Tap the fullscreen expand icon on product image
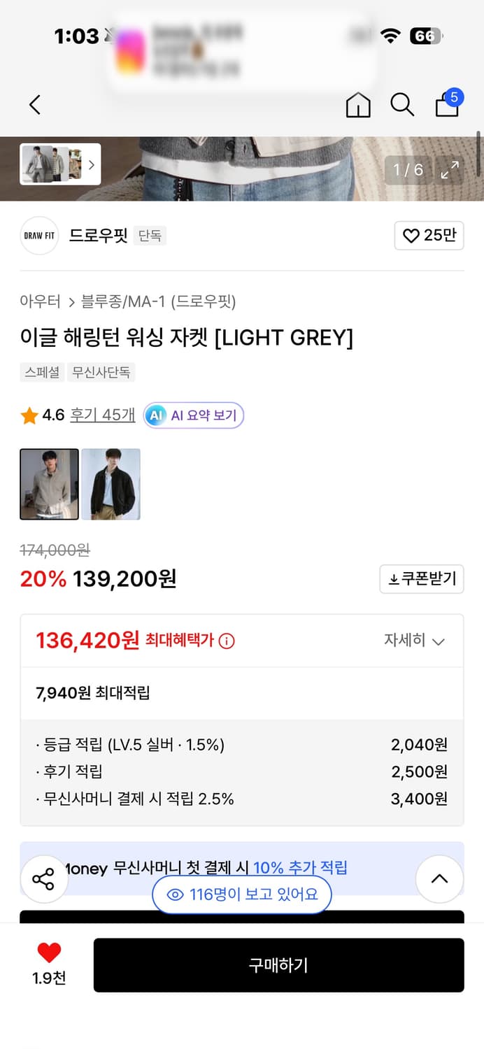The image size is (484, 1049). [x=450, y=169]
